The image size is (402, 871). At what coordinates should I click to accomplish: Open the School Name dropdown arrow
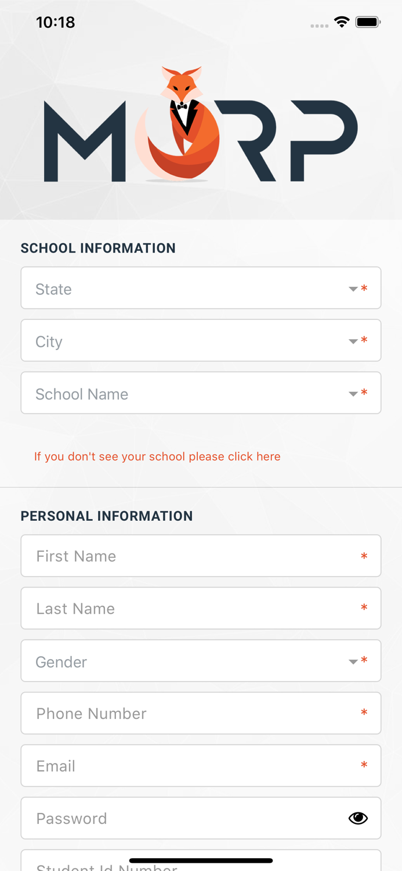click(353, 394)
